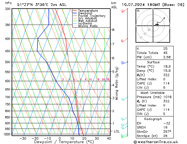Click the StmDir value 257°

pos(167,132)
